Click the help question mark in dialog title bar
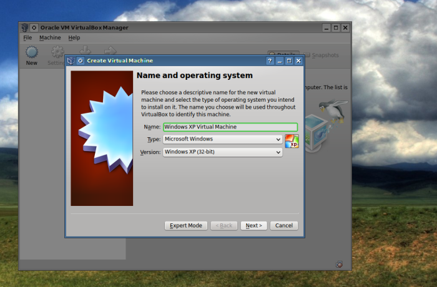The height and width of the screenshot is (287, 437). click(x=270, y=61)
